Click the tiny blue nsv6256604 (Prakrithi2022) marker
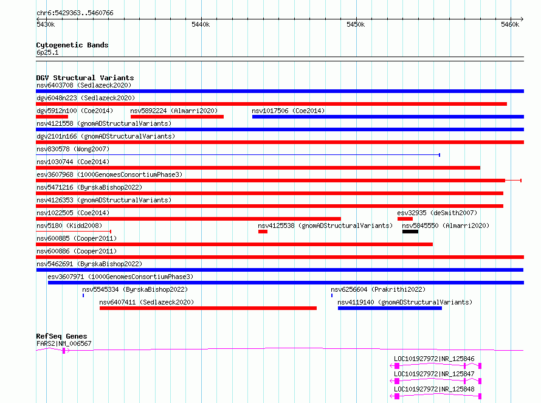This screenshot has height=403, width=541. coord(332,295)
